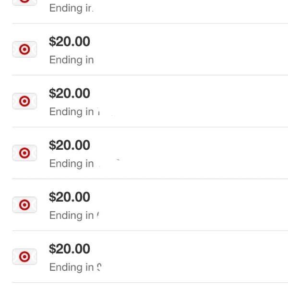
Task: Select 'Ending in' label under the second $20.00
Action: tap(72, 112)
